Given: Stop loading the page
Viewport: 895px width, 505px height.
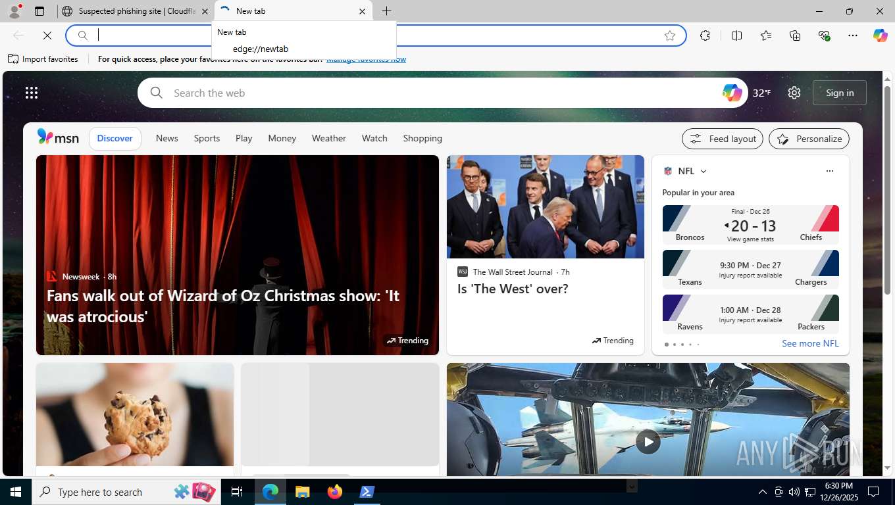Looking at the screenshot, I should (47, 36).
